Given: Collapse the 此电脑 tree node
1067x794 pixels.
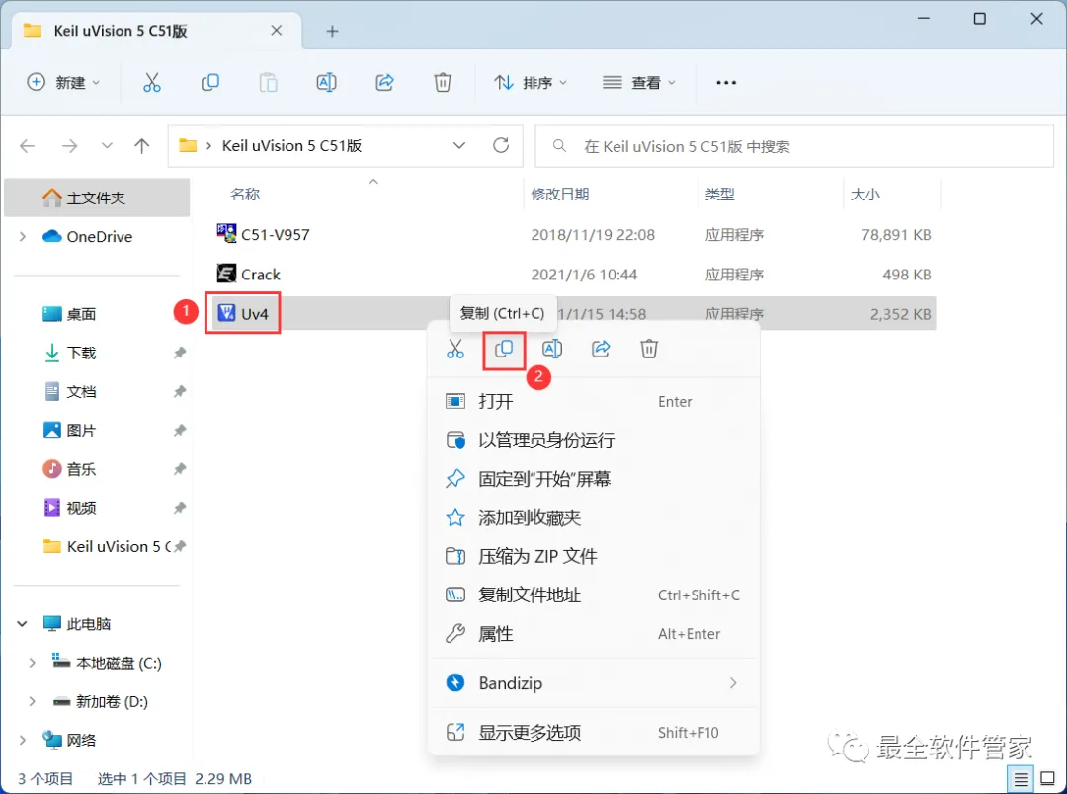Looking at the screenshot, I should pyautogui.click(x=23, y=624).
